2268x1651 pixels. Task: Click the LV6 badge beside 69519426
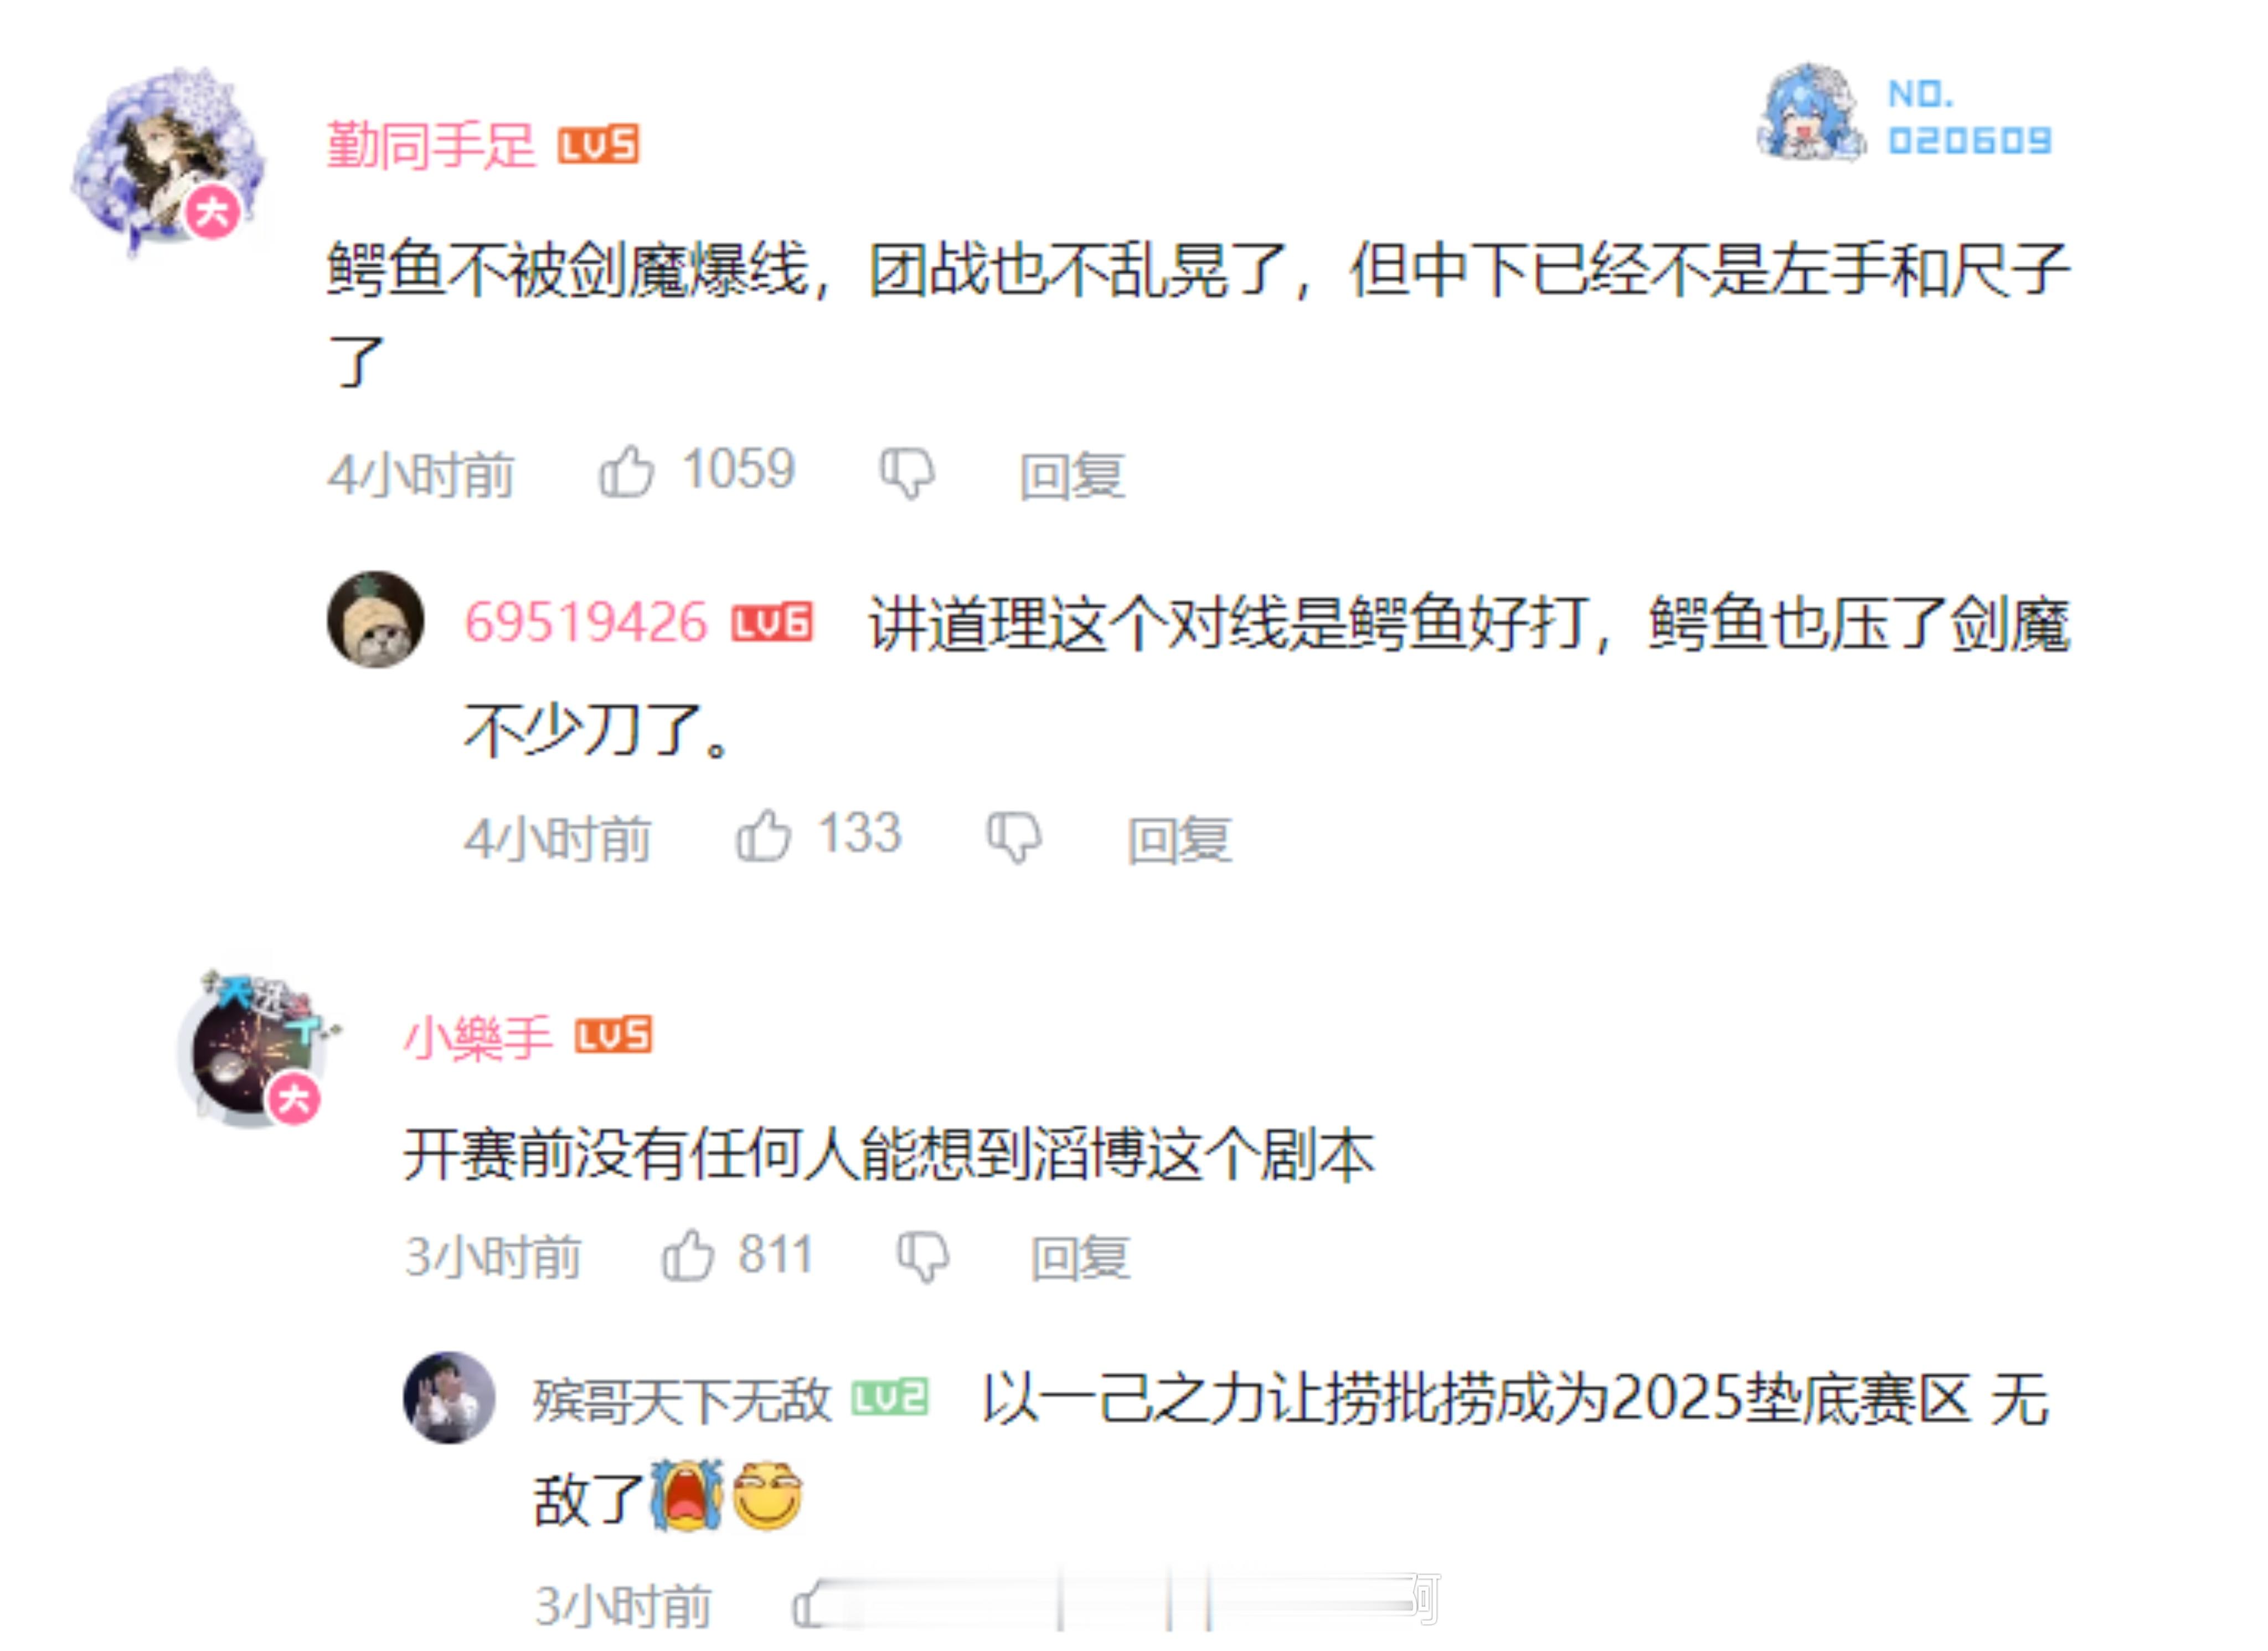(773, 623)
